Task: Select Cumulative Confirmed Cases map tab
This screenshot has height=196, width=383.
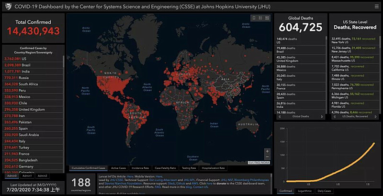Action: click(89, 168)
